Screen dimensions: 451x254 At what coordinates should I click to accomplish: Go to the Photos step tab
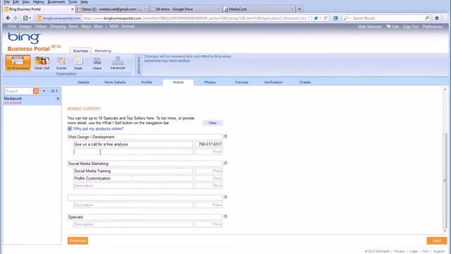[210, 83]
